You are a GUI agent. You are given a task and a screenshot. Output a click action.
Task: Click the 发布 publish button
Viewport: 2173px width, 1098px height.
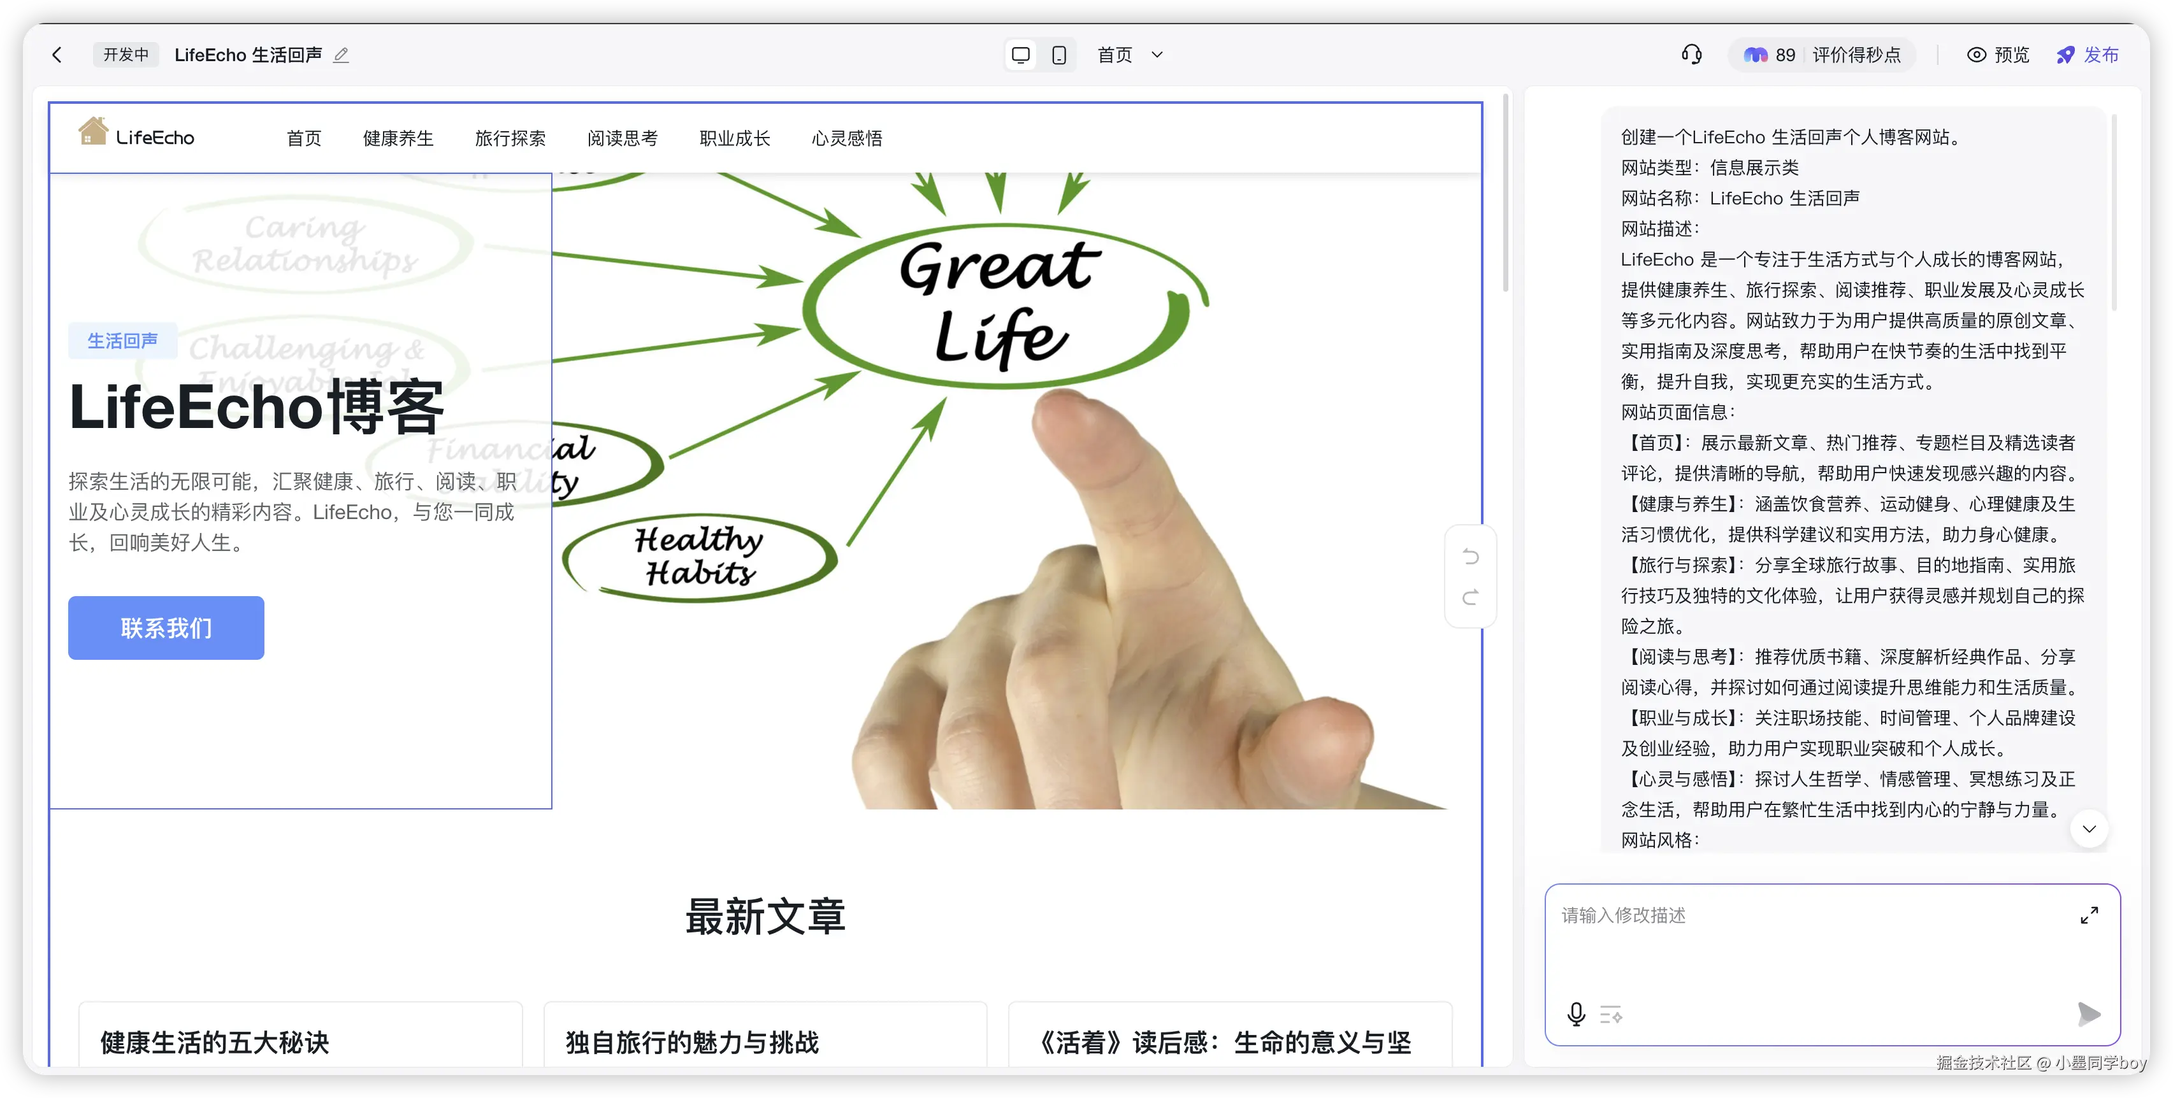(x=2087, y=55)
